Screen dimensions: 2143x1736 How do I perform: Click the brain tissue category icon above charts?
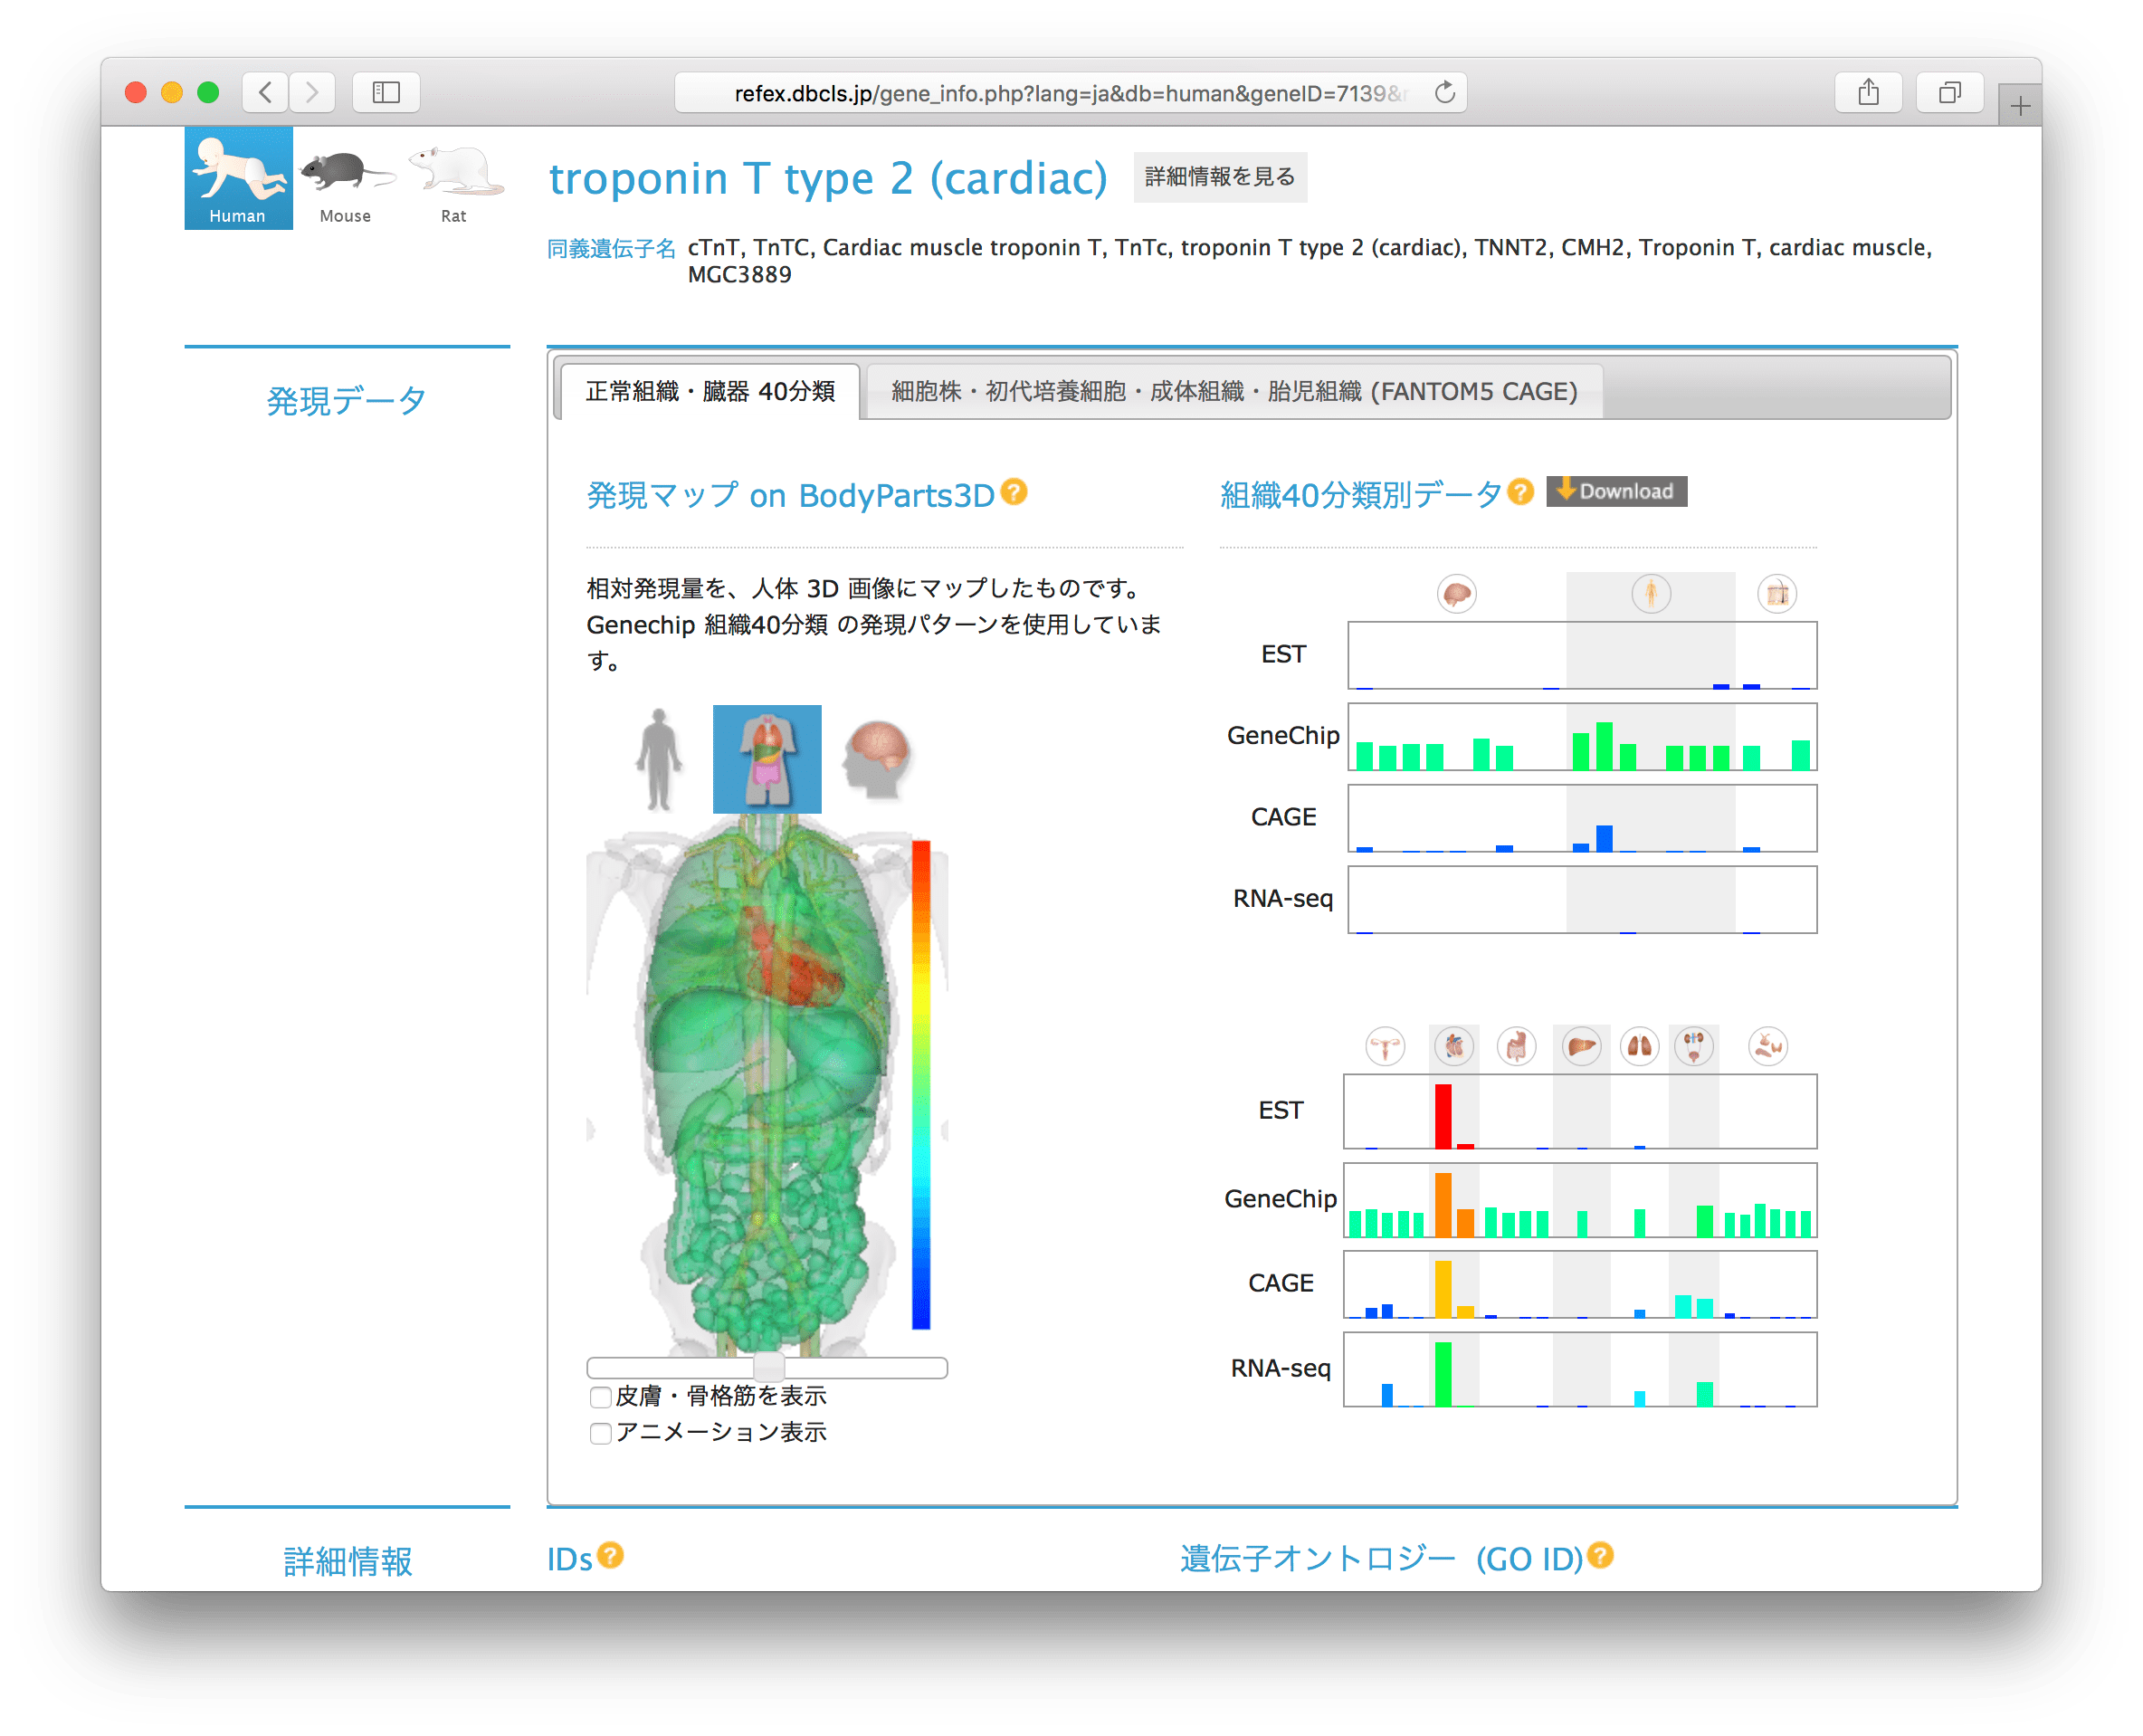pos(1456,594)
